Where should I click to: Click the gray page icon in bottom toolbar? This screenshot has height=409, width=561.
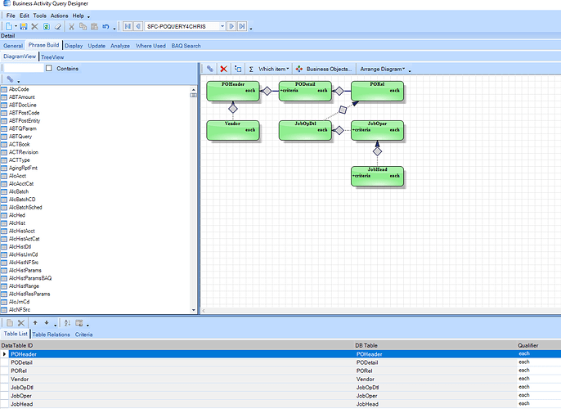point(10,323)
